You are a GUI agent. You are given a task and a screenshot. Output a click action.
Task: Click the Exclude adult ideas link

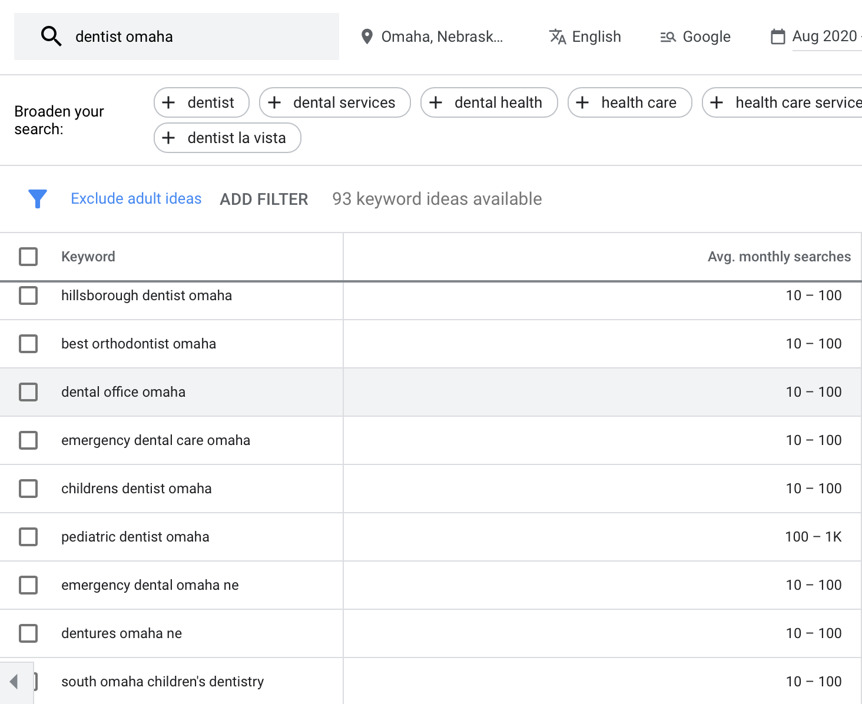[x=136, y=199]
